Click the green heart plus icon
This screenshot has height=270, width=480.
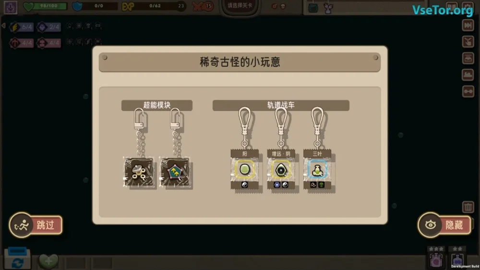pos(48,261)
